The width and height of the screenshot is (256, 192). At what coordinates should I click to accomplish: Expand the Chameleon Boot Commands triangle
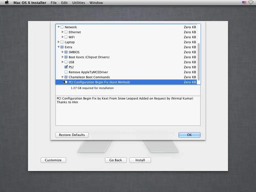coord(62,77)
